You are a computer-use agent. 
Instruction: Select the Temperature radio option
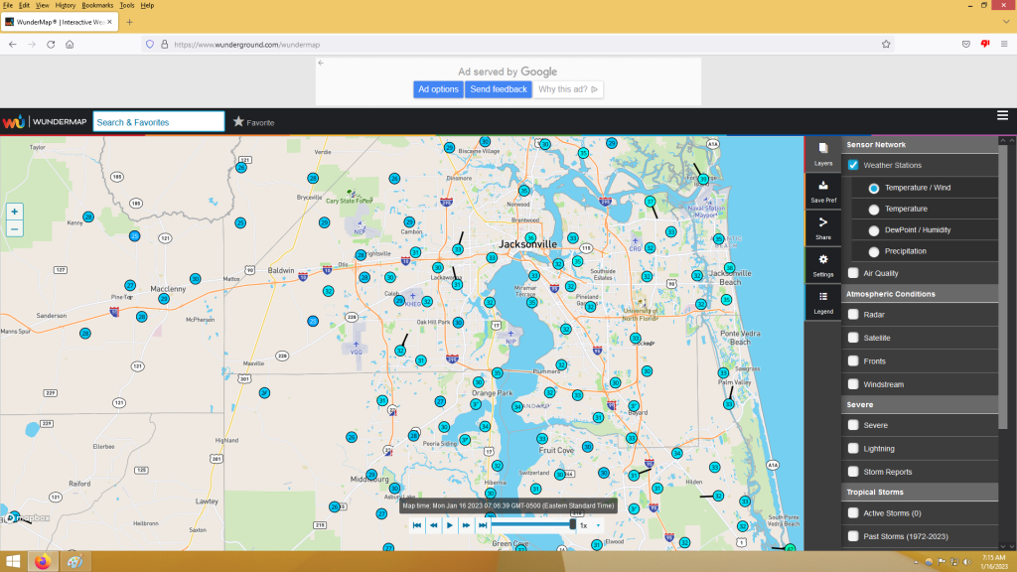click(x=874, y=210)
